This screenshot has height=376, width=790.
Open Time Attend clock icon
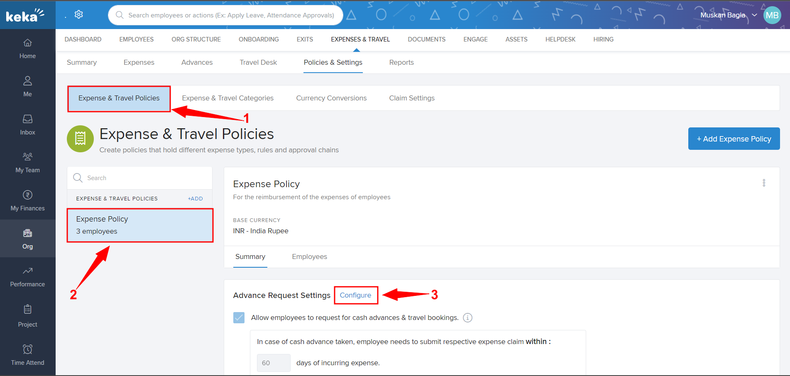point(27,349)
